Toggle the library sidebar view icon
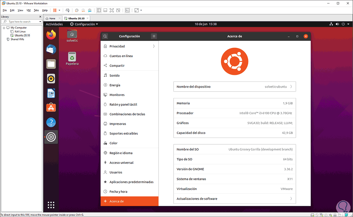 pos(99,10)
